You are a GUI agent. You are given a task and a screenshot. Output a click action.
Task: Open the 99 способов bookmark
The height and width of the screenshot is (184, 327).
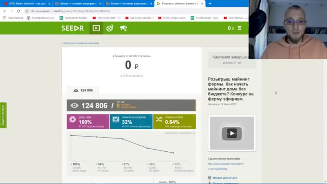click(205, 18)
